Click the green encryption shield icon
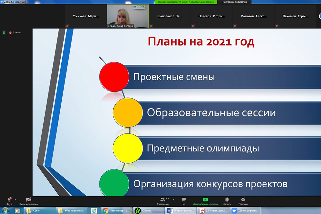This screenshot has width=321, height=214. click(x=4, y=32)
